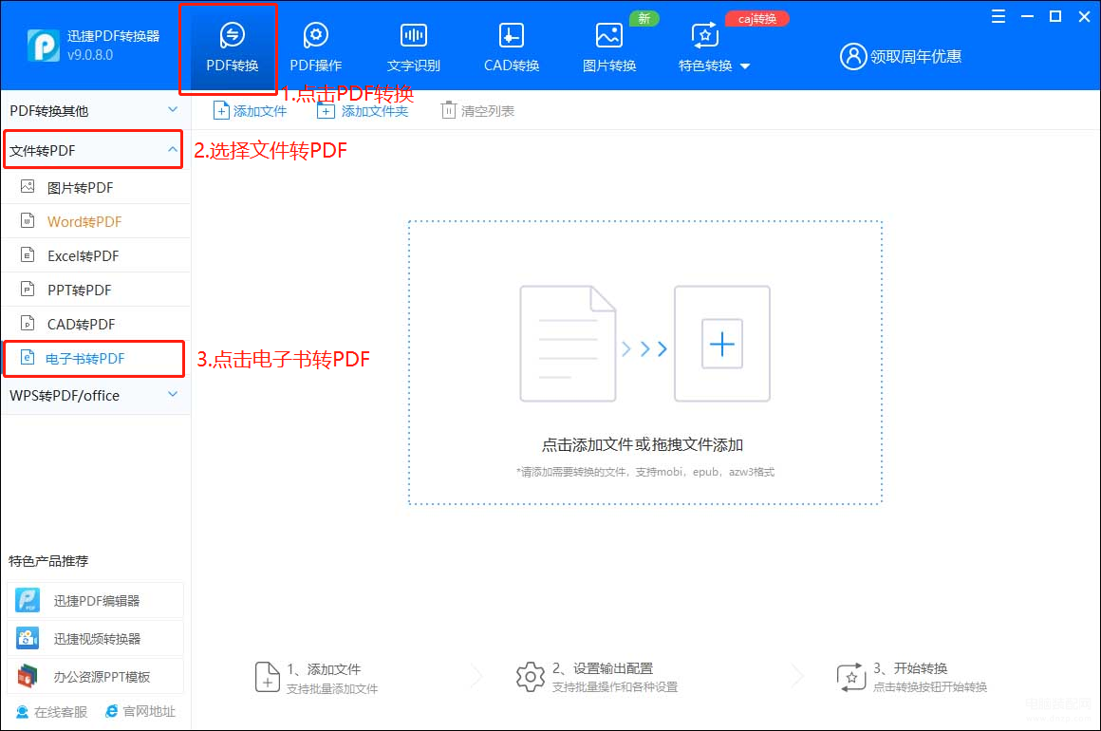This screenshot has width=1101, height=731.
Task: Select 电子书转PDF in the sidebar
Action: [94, 359]
